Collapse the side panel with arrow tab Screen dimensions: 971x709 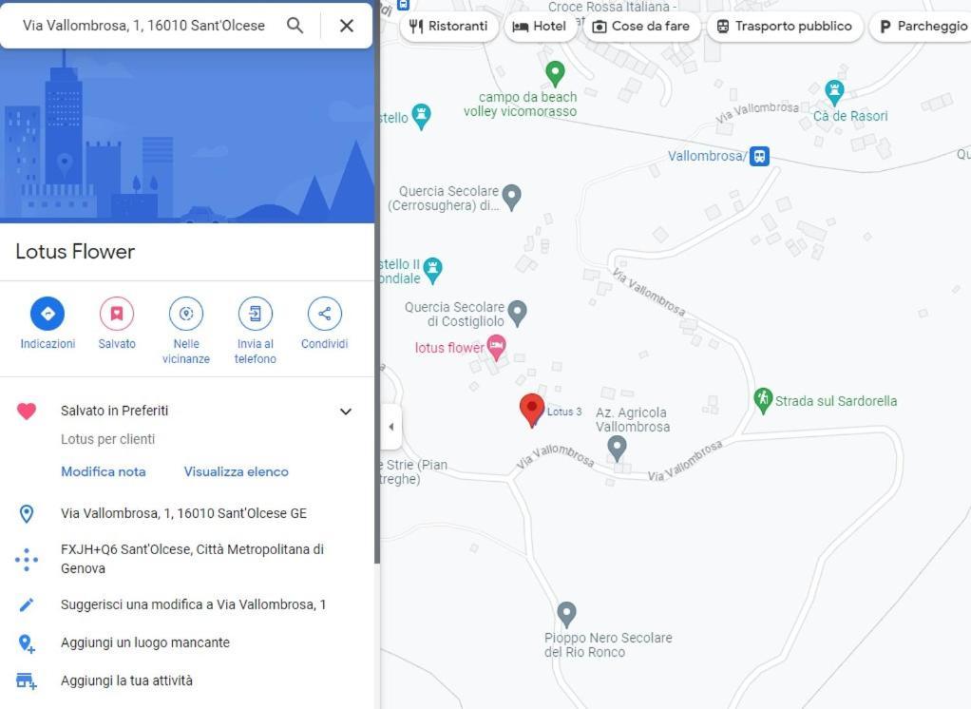(x=390, y=427)
